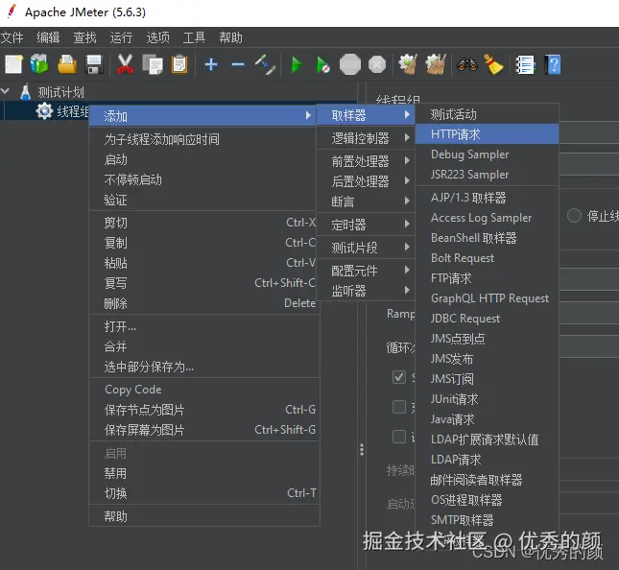The width and height of the screenshot is (619, 570).
Task: Choose 测试活动 sampler entry
Action: tap(488, 114)
